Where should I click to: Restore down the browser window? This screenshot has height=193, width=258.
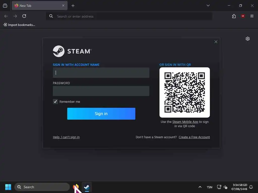pos(240,6)
